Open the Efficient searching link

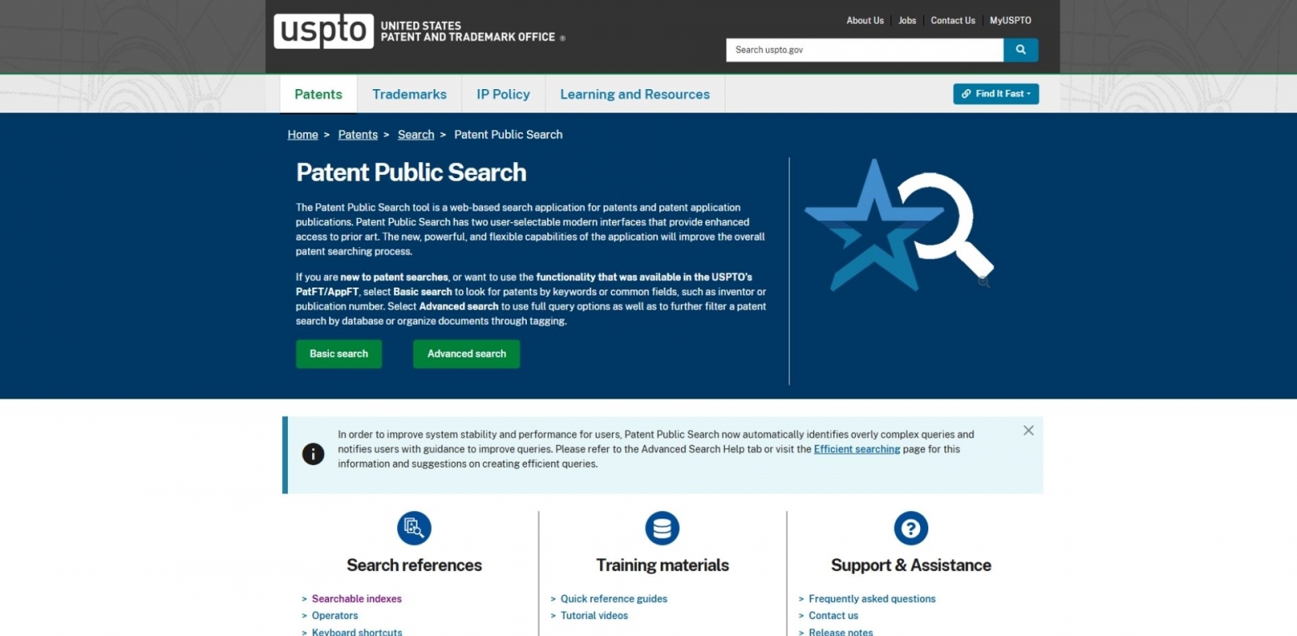tap(857, 450)
